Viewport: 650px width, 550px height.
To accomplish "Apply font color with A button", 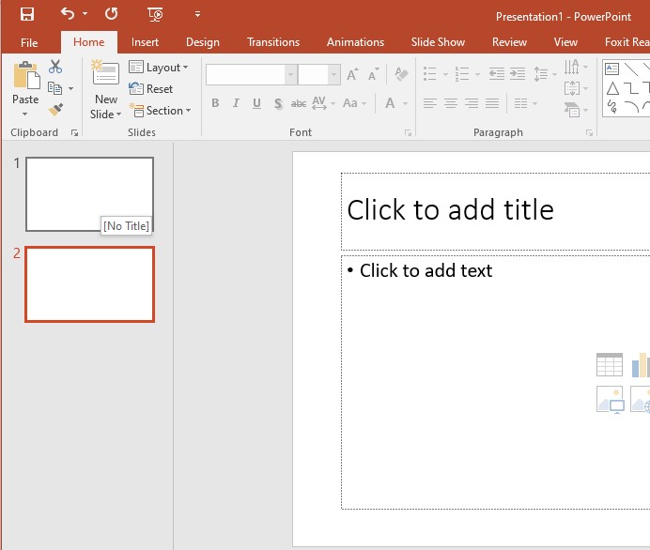I will pyautogui.click(x=390, y=103).
